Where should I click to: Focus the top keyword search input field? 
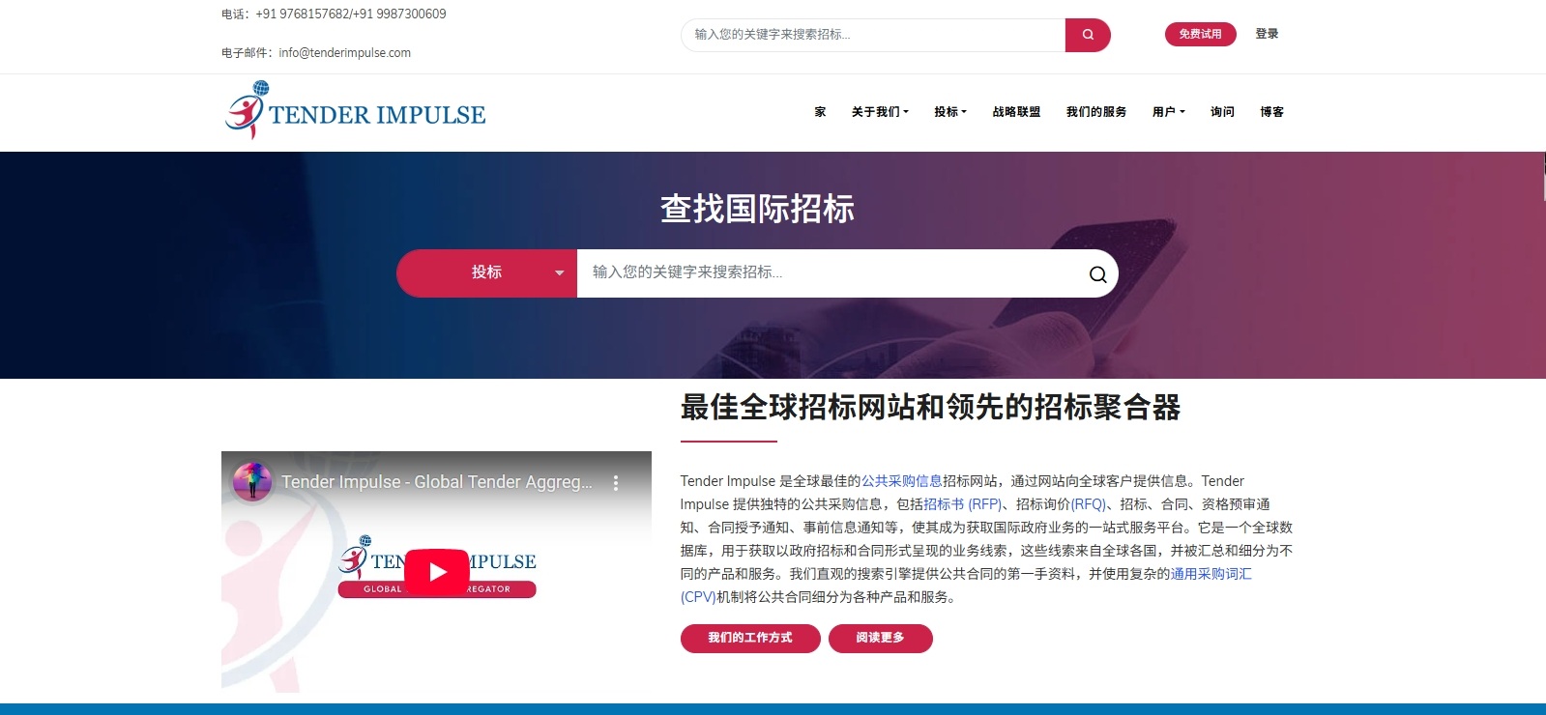(x=873, y=35)
